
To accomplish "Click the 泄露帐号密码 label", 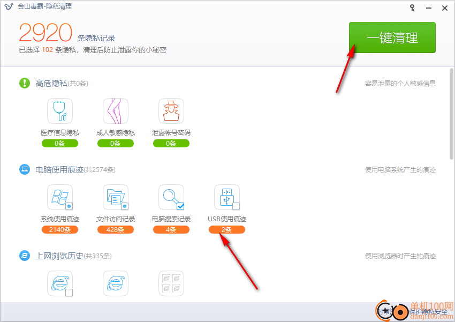I will [171, 133].
